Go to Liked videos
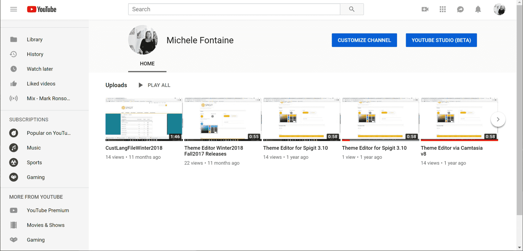Screen dimensions: 523x251 click(41, 84)
